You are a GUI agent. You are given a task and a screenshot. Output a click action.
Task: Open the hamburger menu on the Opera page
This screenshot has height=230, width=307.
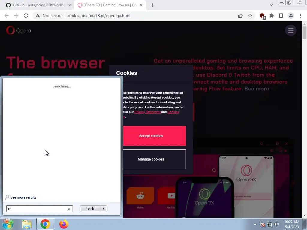[291, 30]
